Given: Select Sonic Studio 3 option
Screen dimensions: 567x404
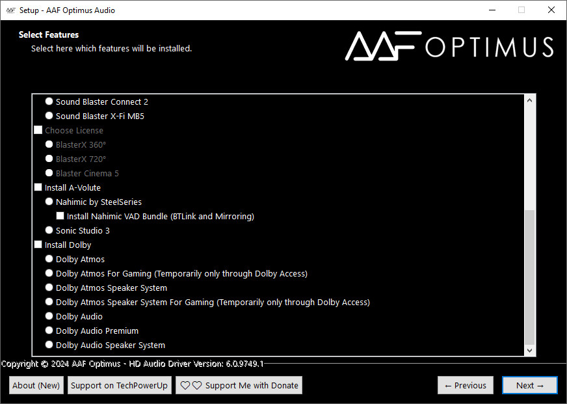Looking at the screenshot, I should pyautogui.click(x=49, y=230).
